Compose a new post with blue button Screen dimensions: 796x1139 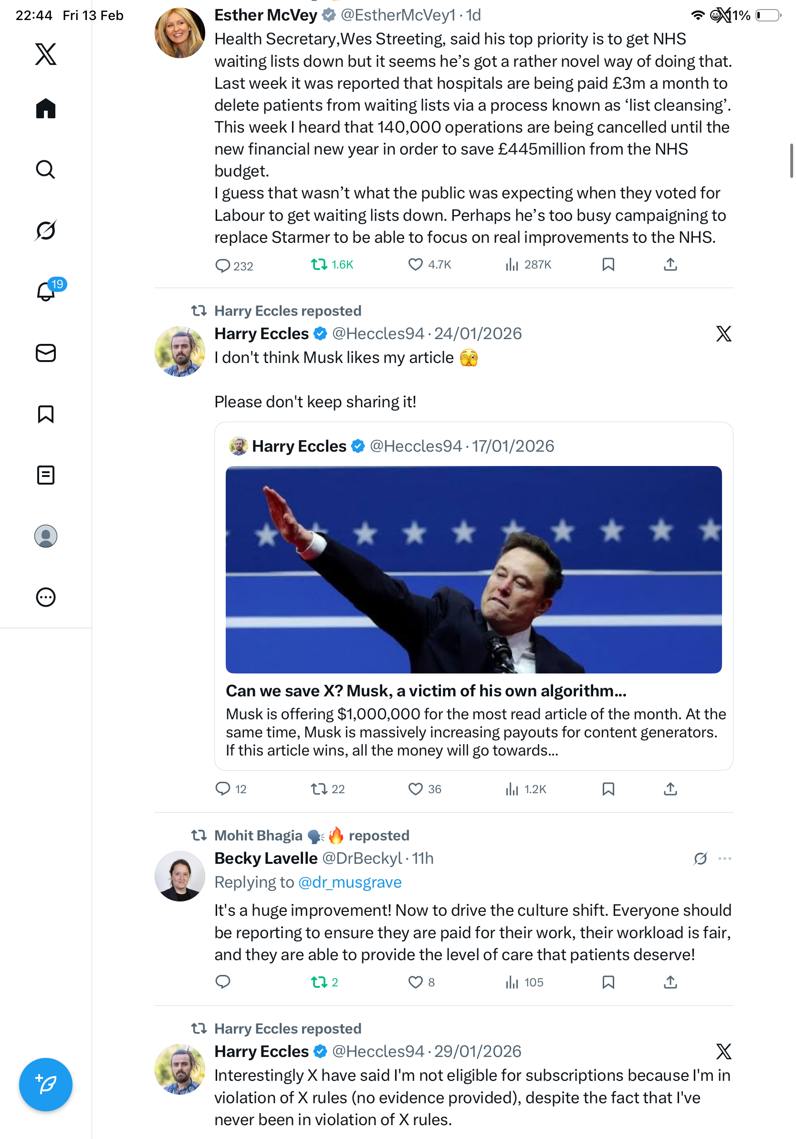[46, 1085]
